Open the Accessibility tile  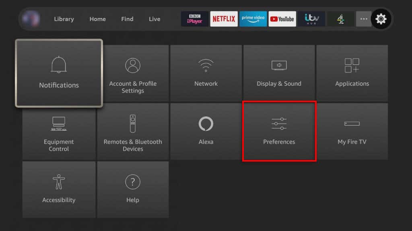tap(59, 189)
